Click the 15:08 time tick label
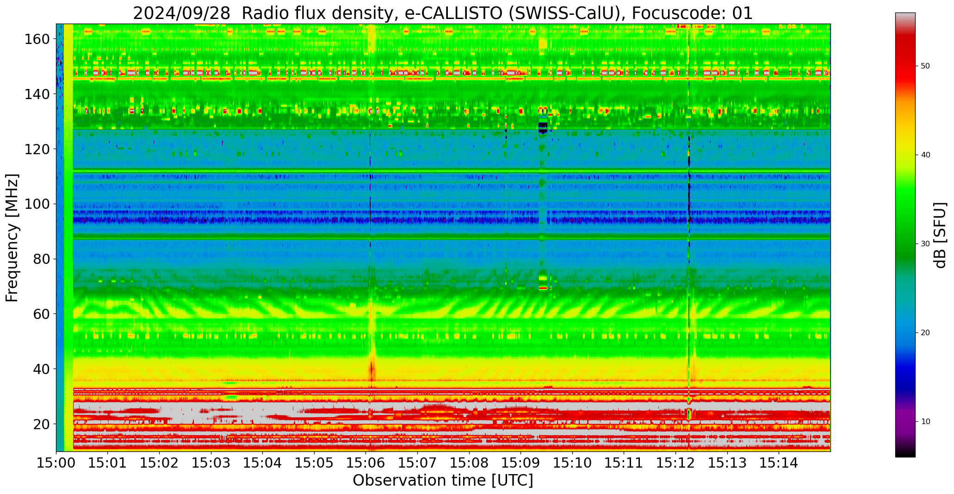 [469, 463]
